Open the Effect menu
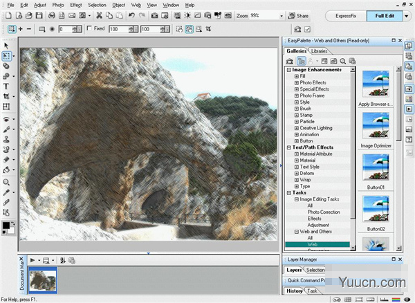This screenshot has width=415, height=303. (76, 5)
